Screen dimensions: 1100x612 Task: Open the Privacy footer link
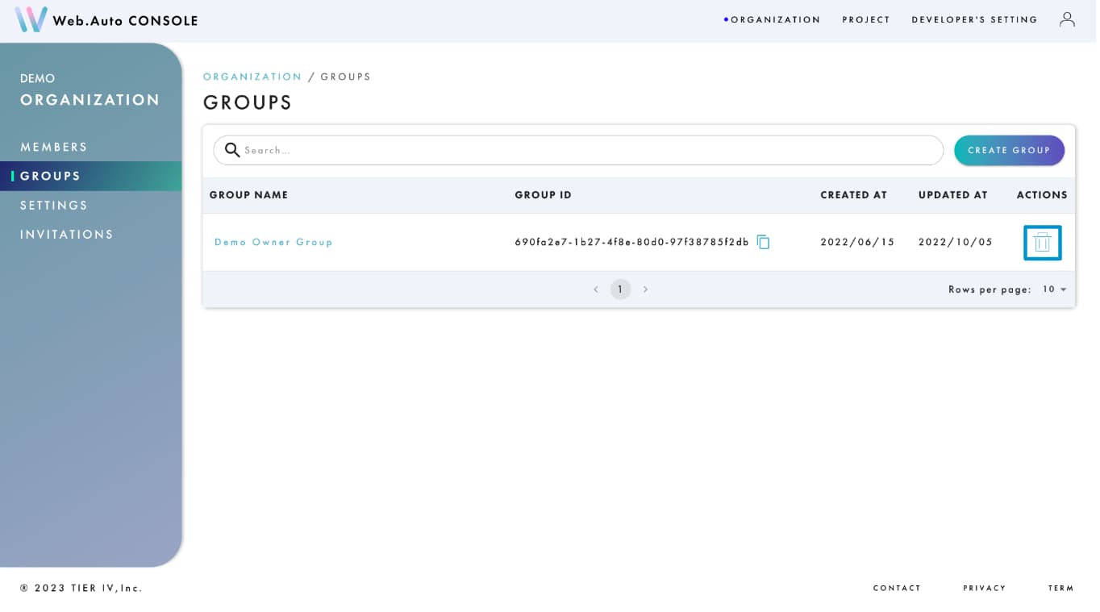coord(985,589)
